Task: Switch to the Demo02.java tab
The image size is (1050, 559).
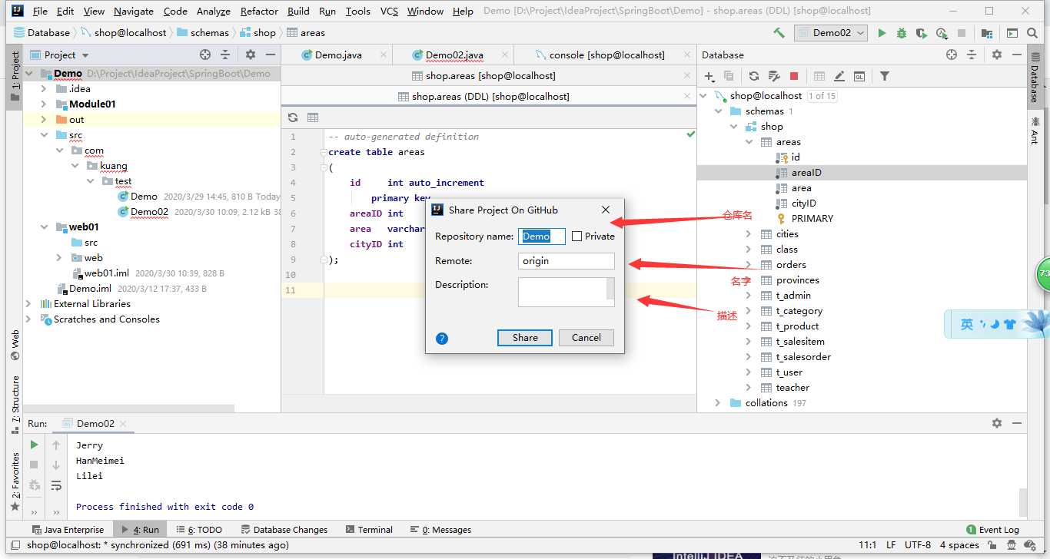Action: (x=454, y=55)
